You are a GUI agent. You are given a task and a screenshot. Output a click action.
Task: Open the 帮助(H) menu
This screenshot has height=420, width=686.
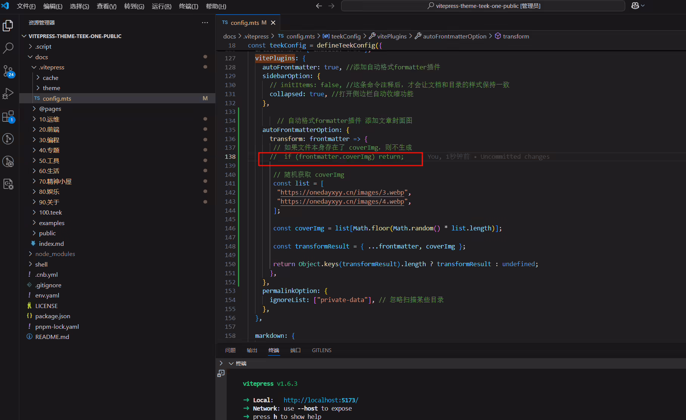point(216,6)
